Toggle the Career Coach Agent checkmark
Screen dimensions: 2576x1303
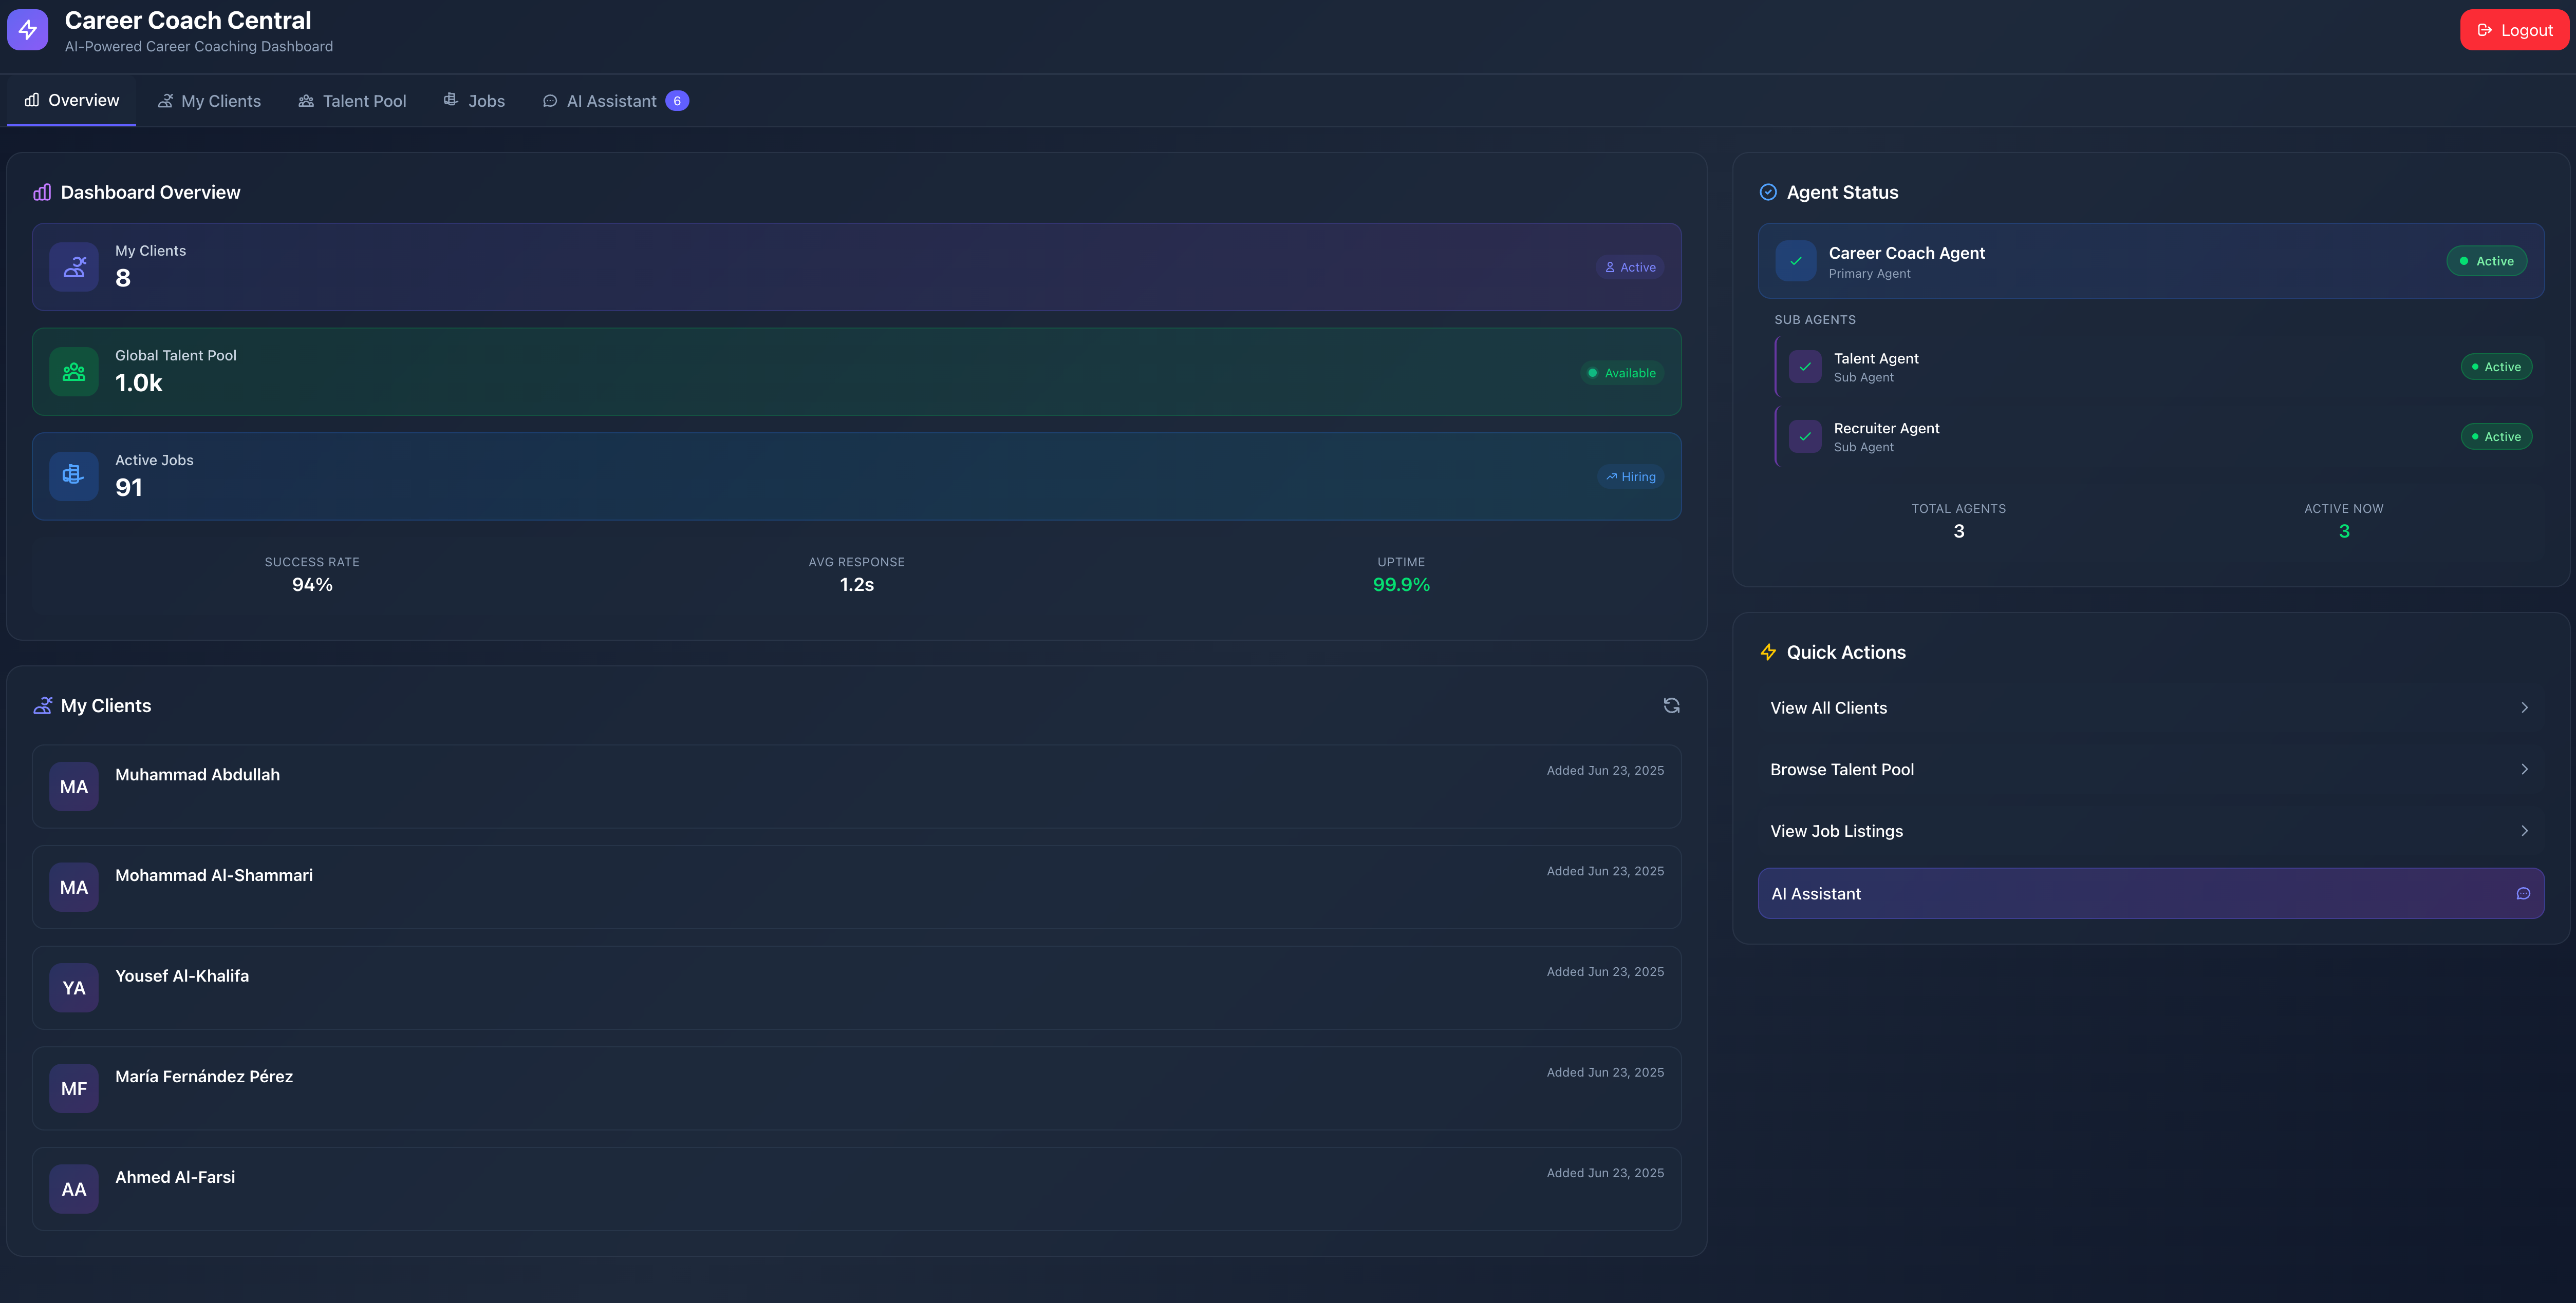point(1796,261)
